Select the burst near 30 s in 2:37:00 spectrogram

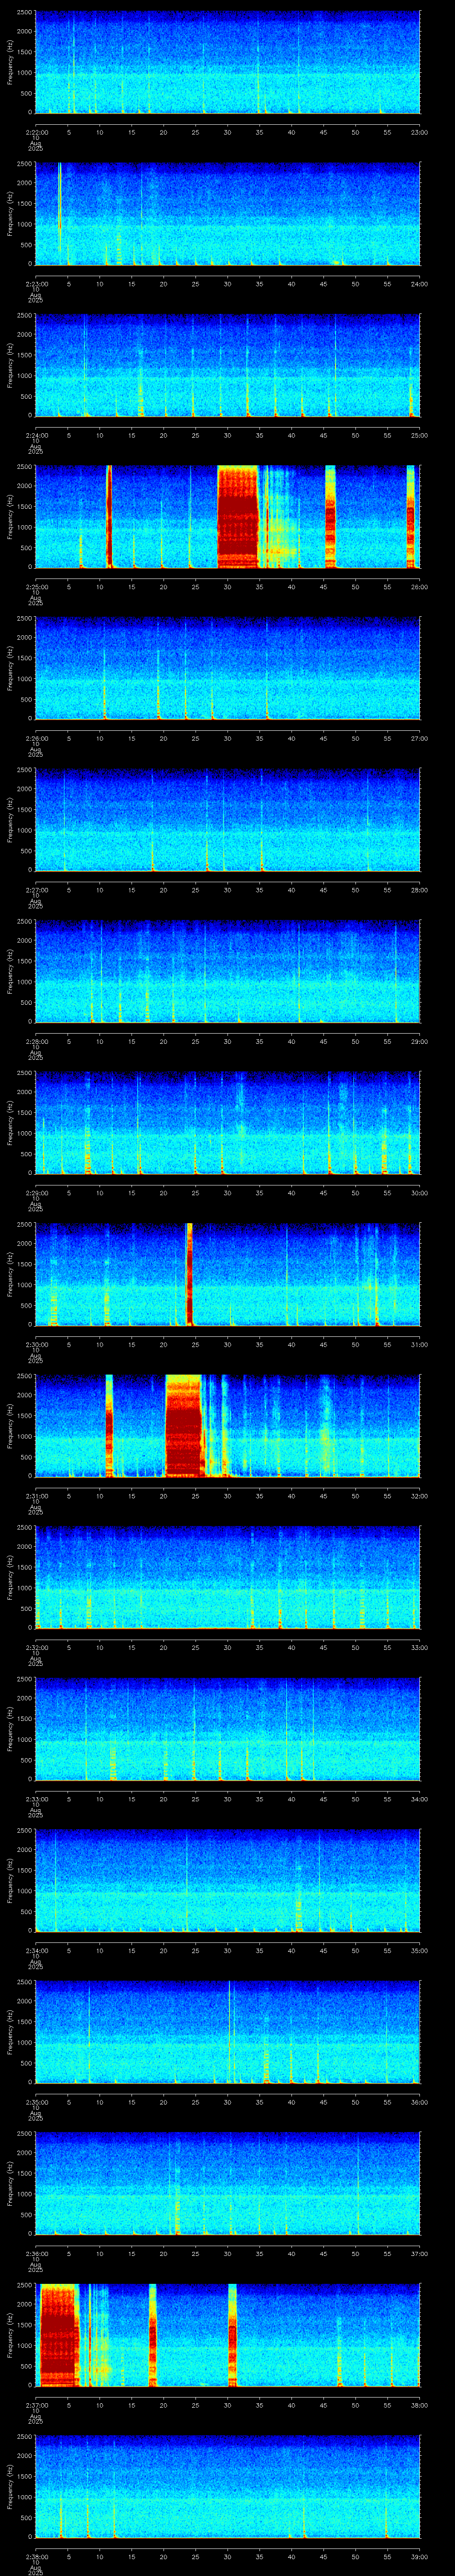(232, 2334)
